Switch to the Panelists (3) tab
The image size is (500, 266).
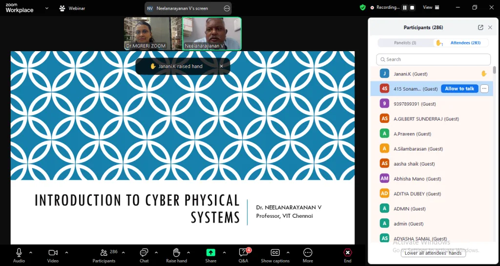coord(405,43)
